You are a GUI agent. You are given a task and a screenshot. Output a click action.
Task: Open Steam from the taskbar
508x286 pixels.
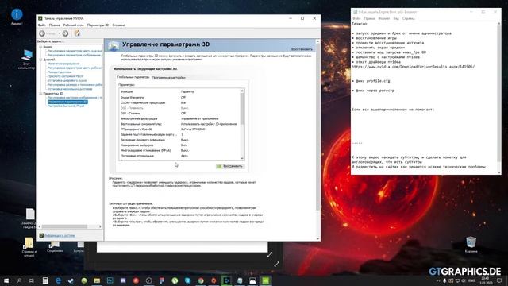[x=71, y=280]
